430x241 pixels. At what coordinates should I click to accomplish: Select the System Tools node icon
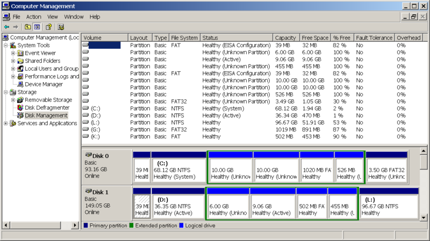click(x=13, y=45)
